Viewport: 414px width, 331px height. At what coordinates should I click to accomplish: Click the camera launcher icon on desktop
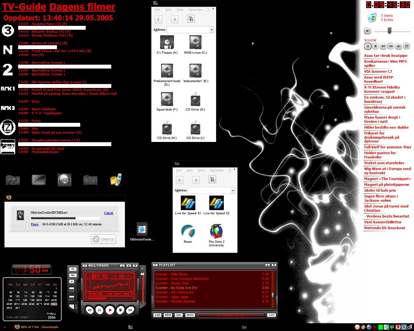13,180
